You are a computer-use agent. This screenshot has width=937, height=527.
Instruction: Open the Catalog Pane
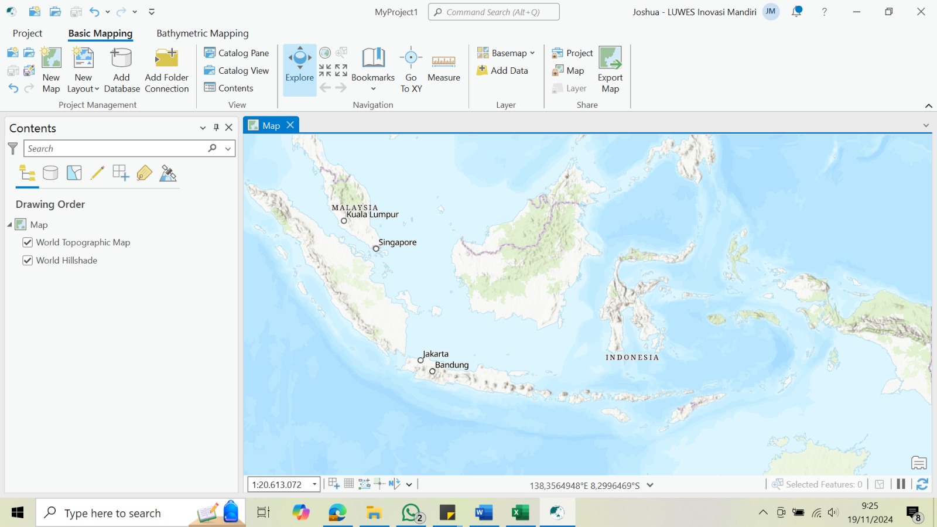[237, 53]
